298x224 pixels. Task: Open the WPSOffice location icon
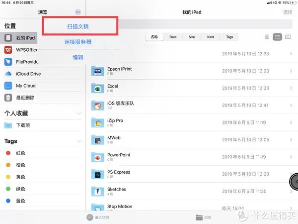(x=8, y=50)
